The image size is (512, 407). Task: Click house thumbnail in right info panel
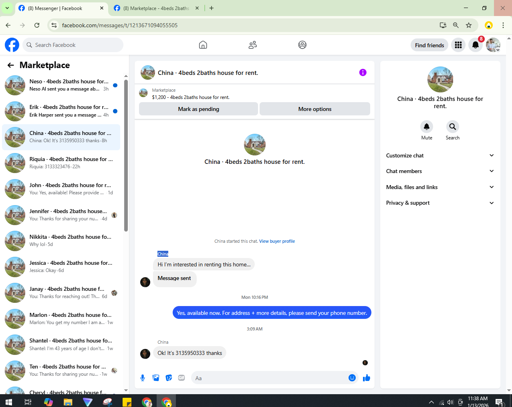pos(440,79)
